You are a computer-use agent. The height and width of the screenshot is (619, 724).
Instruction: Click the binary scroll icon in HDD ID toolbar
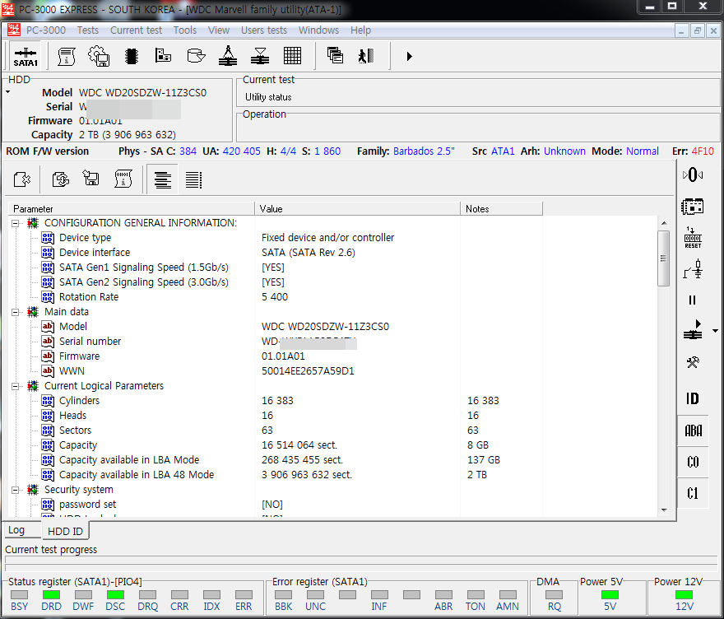coord(123,179)
